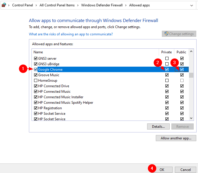Select HP Connected Music Spotify Helper row text
Screen dimensions: 198x173
(66, 103)
